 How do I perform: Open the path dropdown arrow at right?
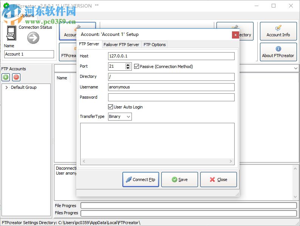coord(295,68)
